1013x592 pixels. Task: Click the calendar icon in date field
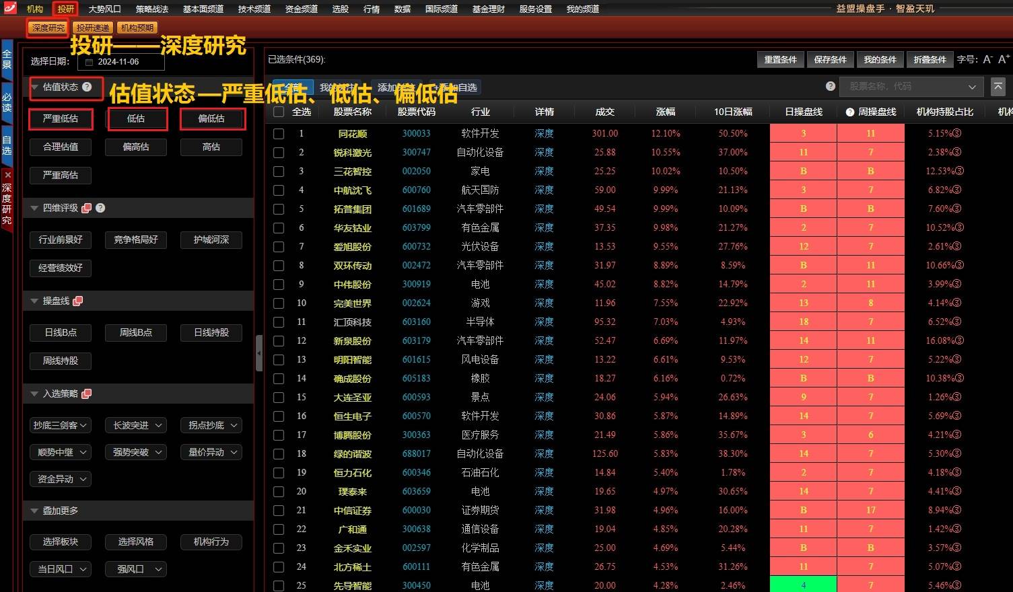[x=89, y=62]
